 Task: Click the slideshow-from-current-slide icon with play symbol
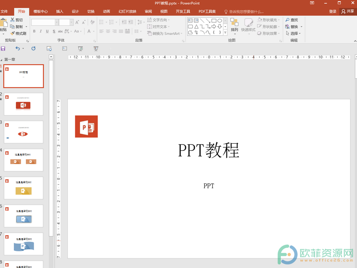point(81,48)
